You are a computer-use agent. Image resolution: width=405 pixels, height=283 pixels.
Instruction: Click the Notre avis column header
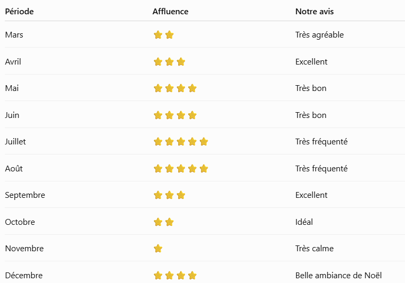(x=315, y=11)
